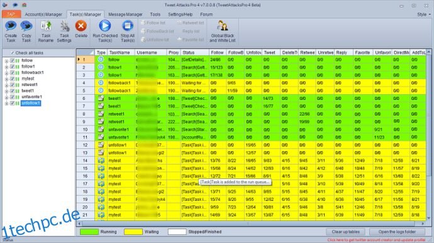This screenshot has width=434, height=243.
Task: Expand the unfavorite1 tree node
Action: point(6,97)
